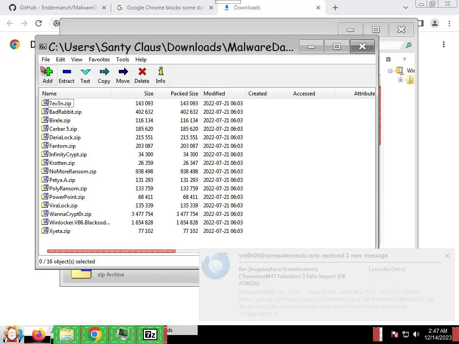459x344 pixels.
Task: Dismiss the Thunderbird new message notification
Action: 447,256
